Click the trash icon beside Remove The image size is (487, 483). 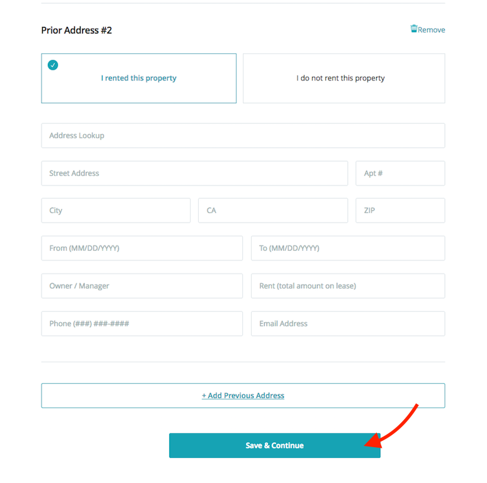(x=413, y=29)
